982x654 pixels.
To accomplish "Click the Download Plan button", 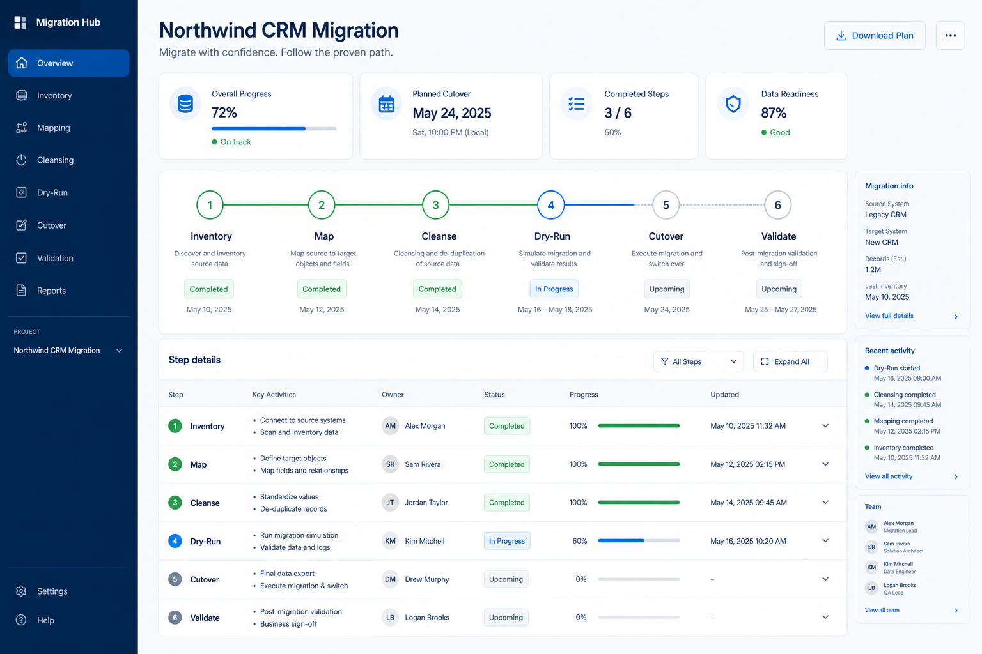I will click(875, 36).
